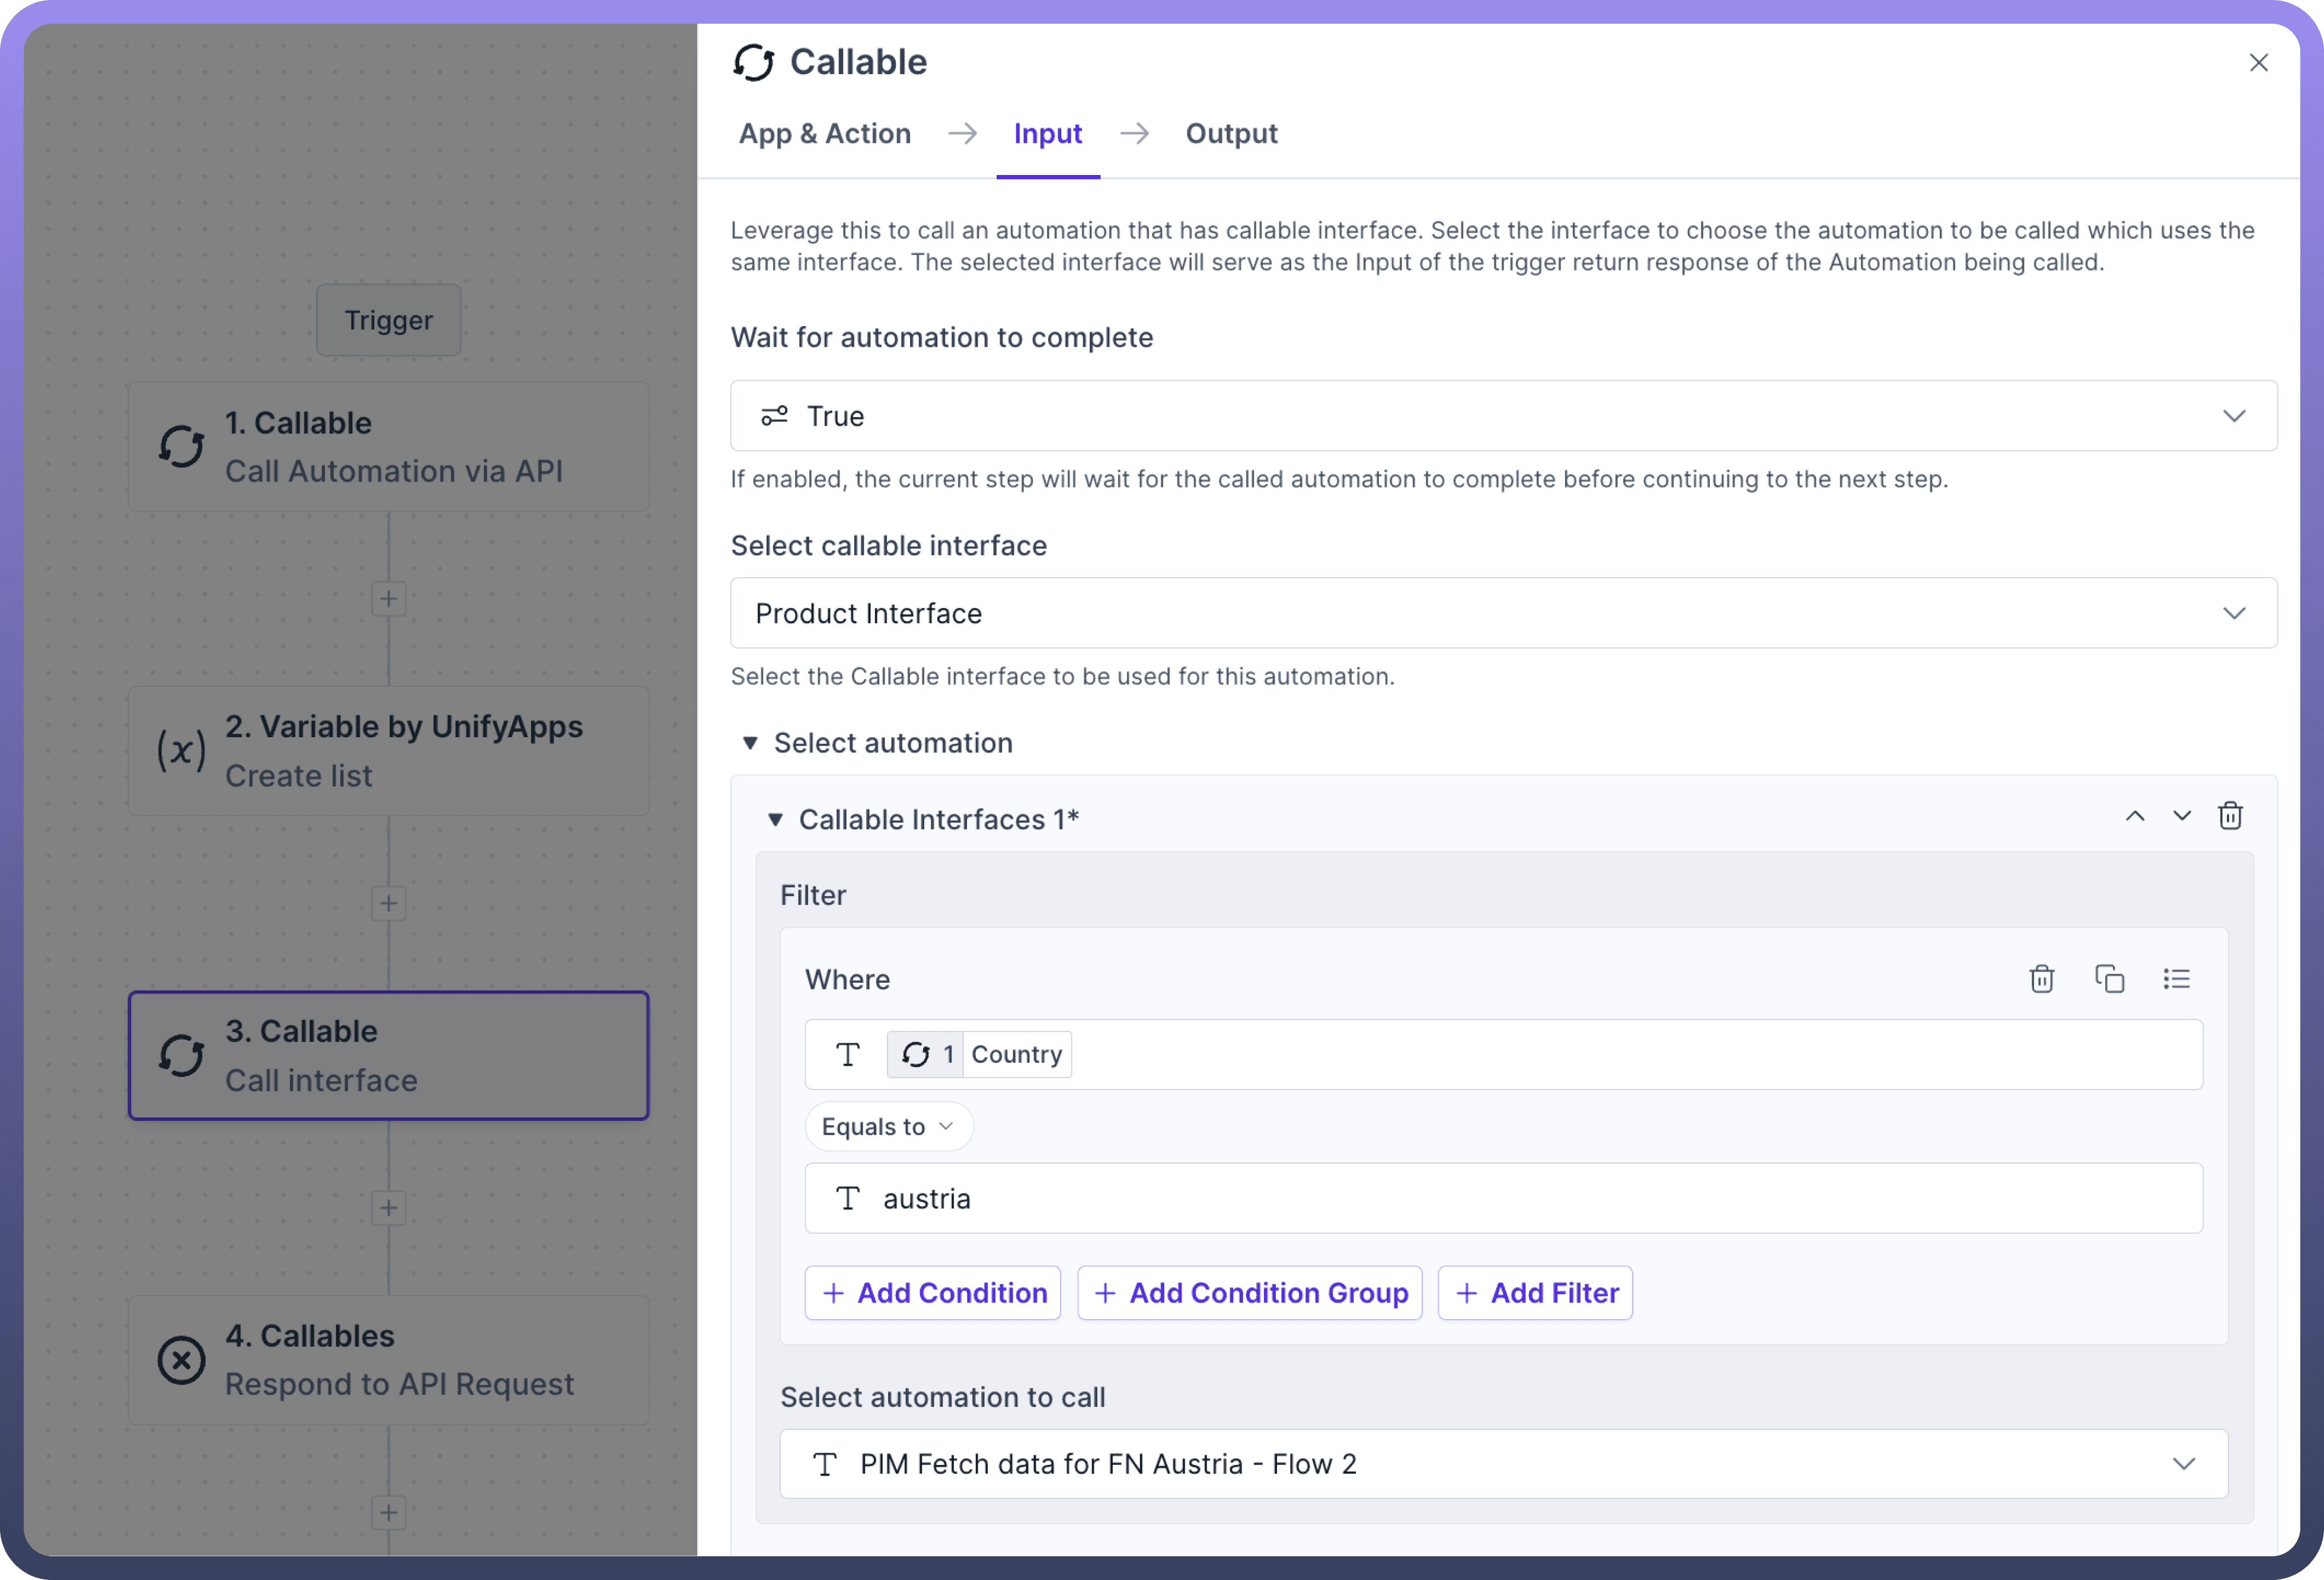This screenshot has width=2324, height=1580.
Task: Click text type icon beside austria value
Action: pos(847,1199)
